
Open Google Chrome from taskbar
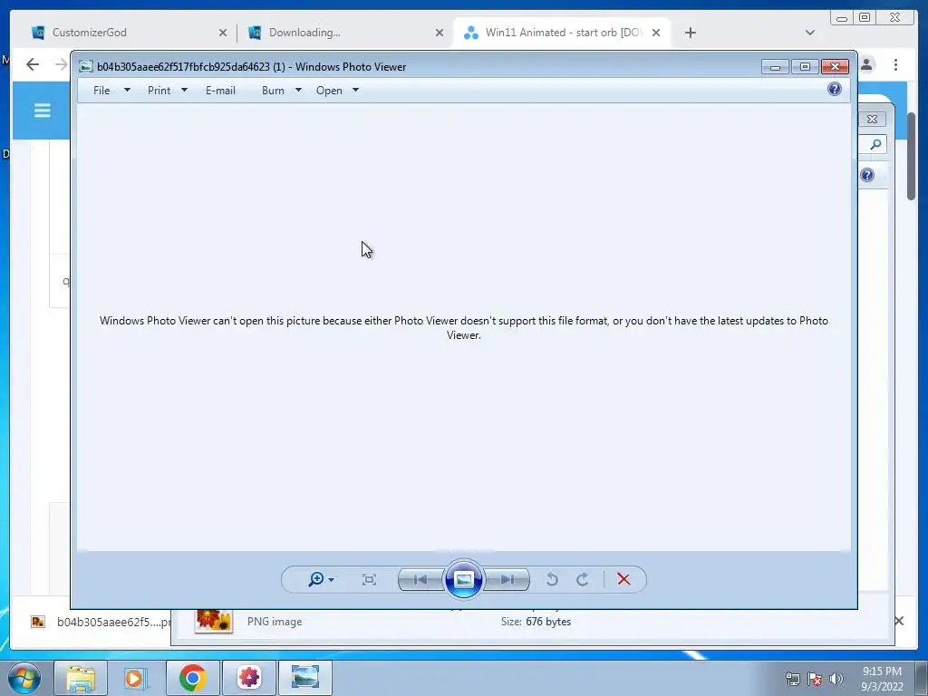coord(192,678)
